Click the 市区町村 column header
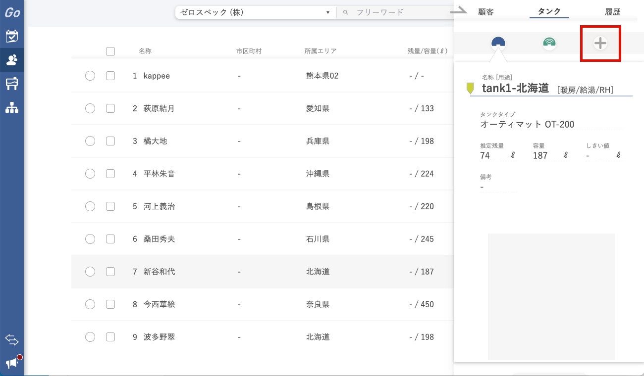Screen dimensions: 644x376 pyautogui.click(x=249, y=51)
